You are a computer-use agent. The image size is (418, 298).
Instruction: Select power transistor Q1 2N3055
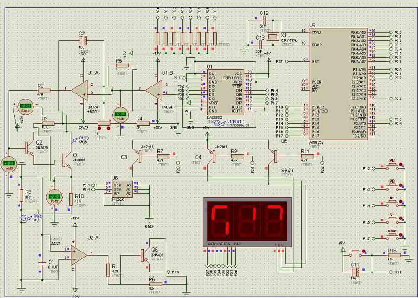66,161
